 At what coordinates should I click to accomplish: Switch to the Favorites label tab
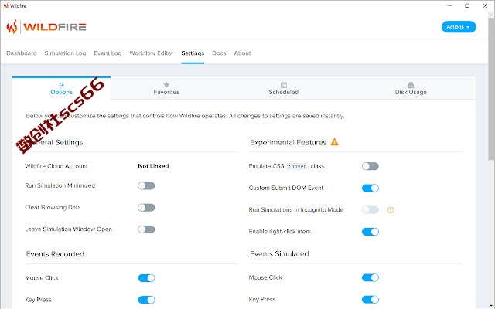pos(166,92)
